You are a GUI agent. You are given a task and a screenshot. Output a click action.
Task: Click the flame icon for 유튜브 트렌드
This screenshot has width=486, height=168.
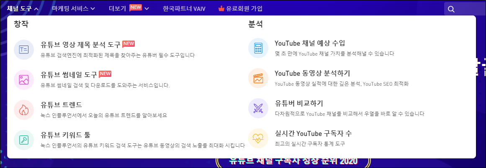[24, 110]
